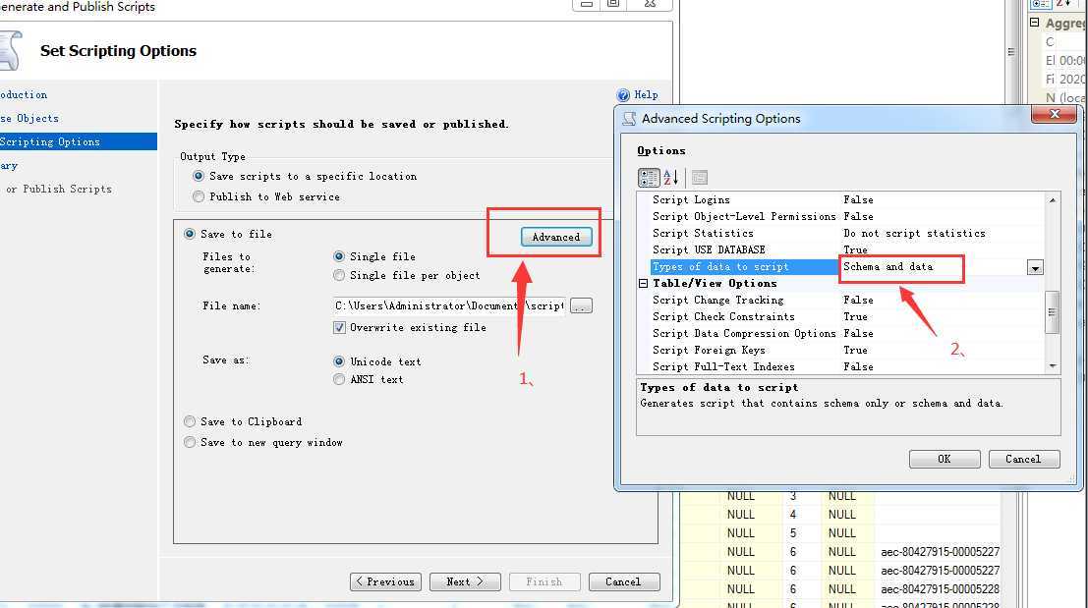
Task: Click the File name path input field
Action: coord(449,306)
